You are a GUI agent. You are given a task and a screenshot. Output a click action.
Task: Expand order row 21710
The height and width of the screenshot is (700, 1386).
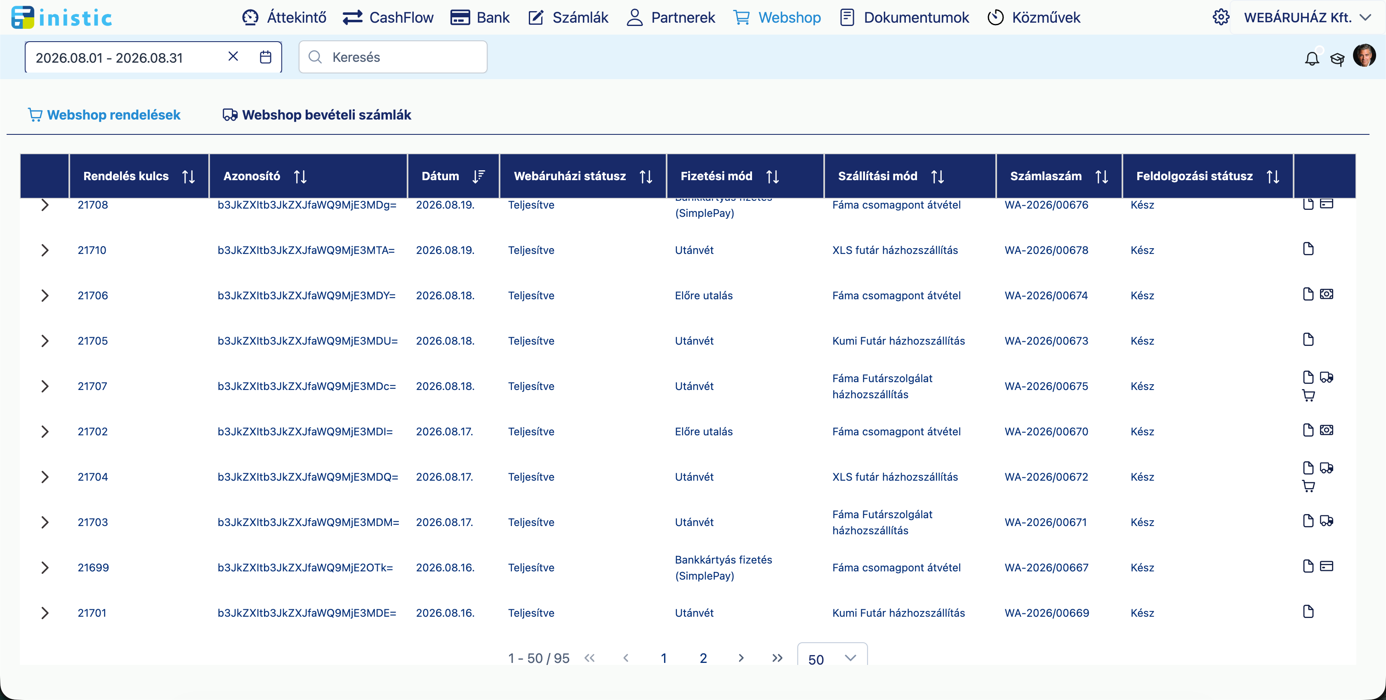(x=45, y=250)
